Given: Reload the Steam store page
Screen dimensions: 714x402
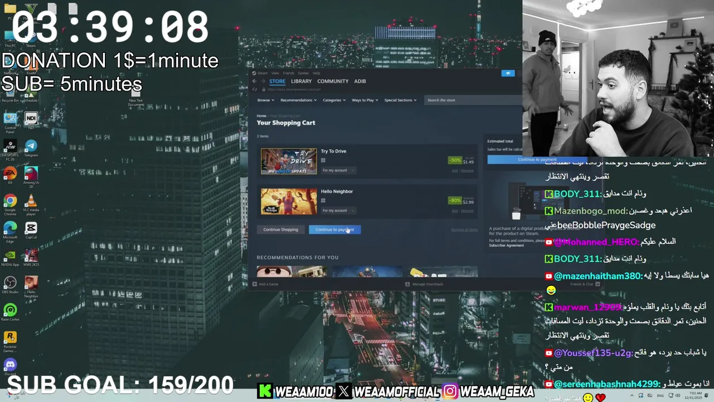Looking at the screenshot, I should pyautogui.click(x=255, y=89).
